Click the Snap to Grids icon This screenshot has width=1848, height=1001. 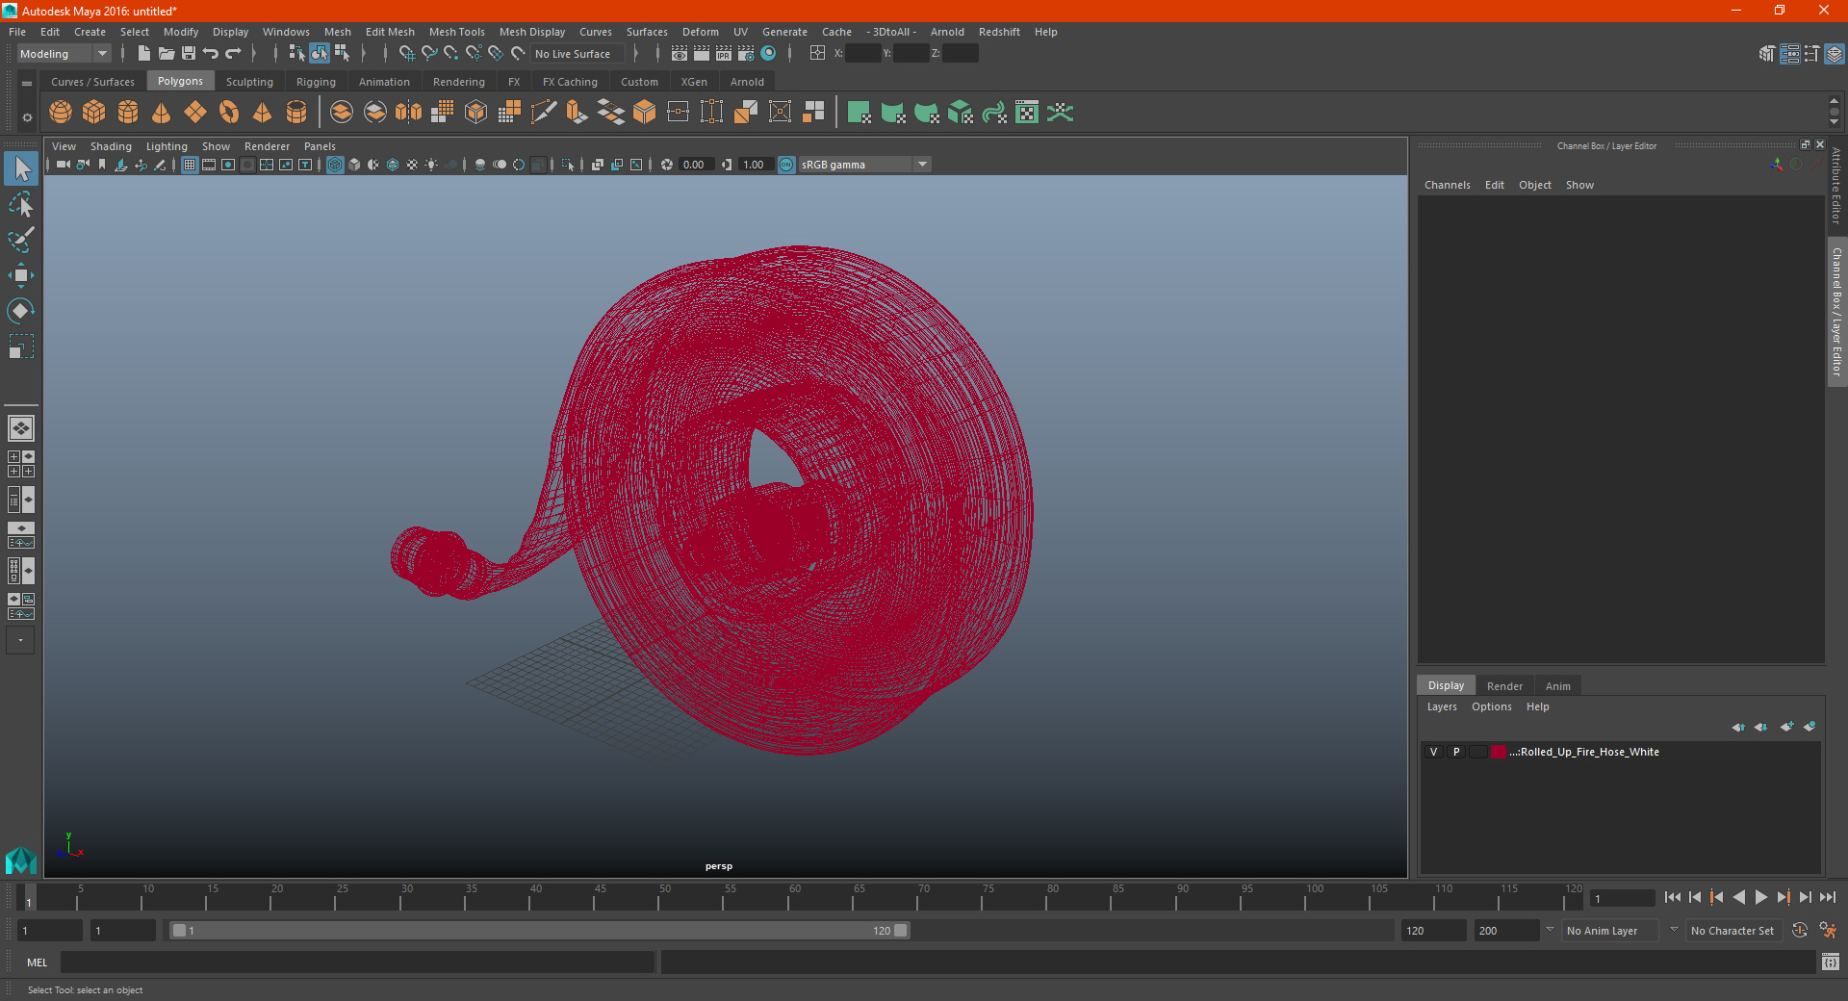pyautogui.click(x=407, y=54)
